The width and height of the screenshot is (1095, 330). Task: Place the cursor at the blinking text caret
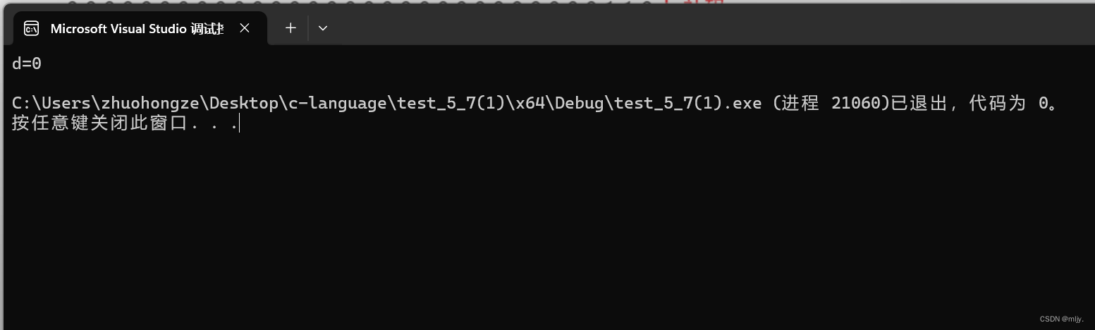tap(240, 123)
